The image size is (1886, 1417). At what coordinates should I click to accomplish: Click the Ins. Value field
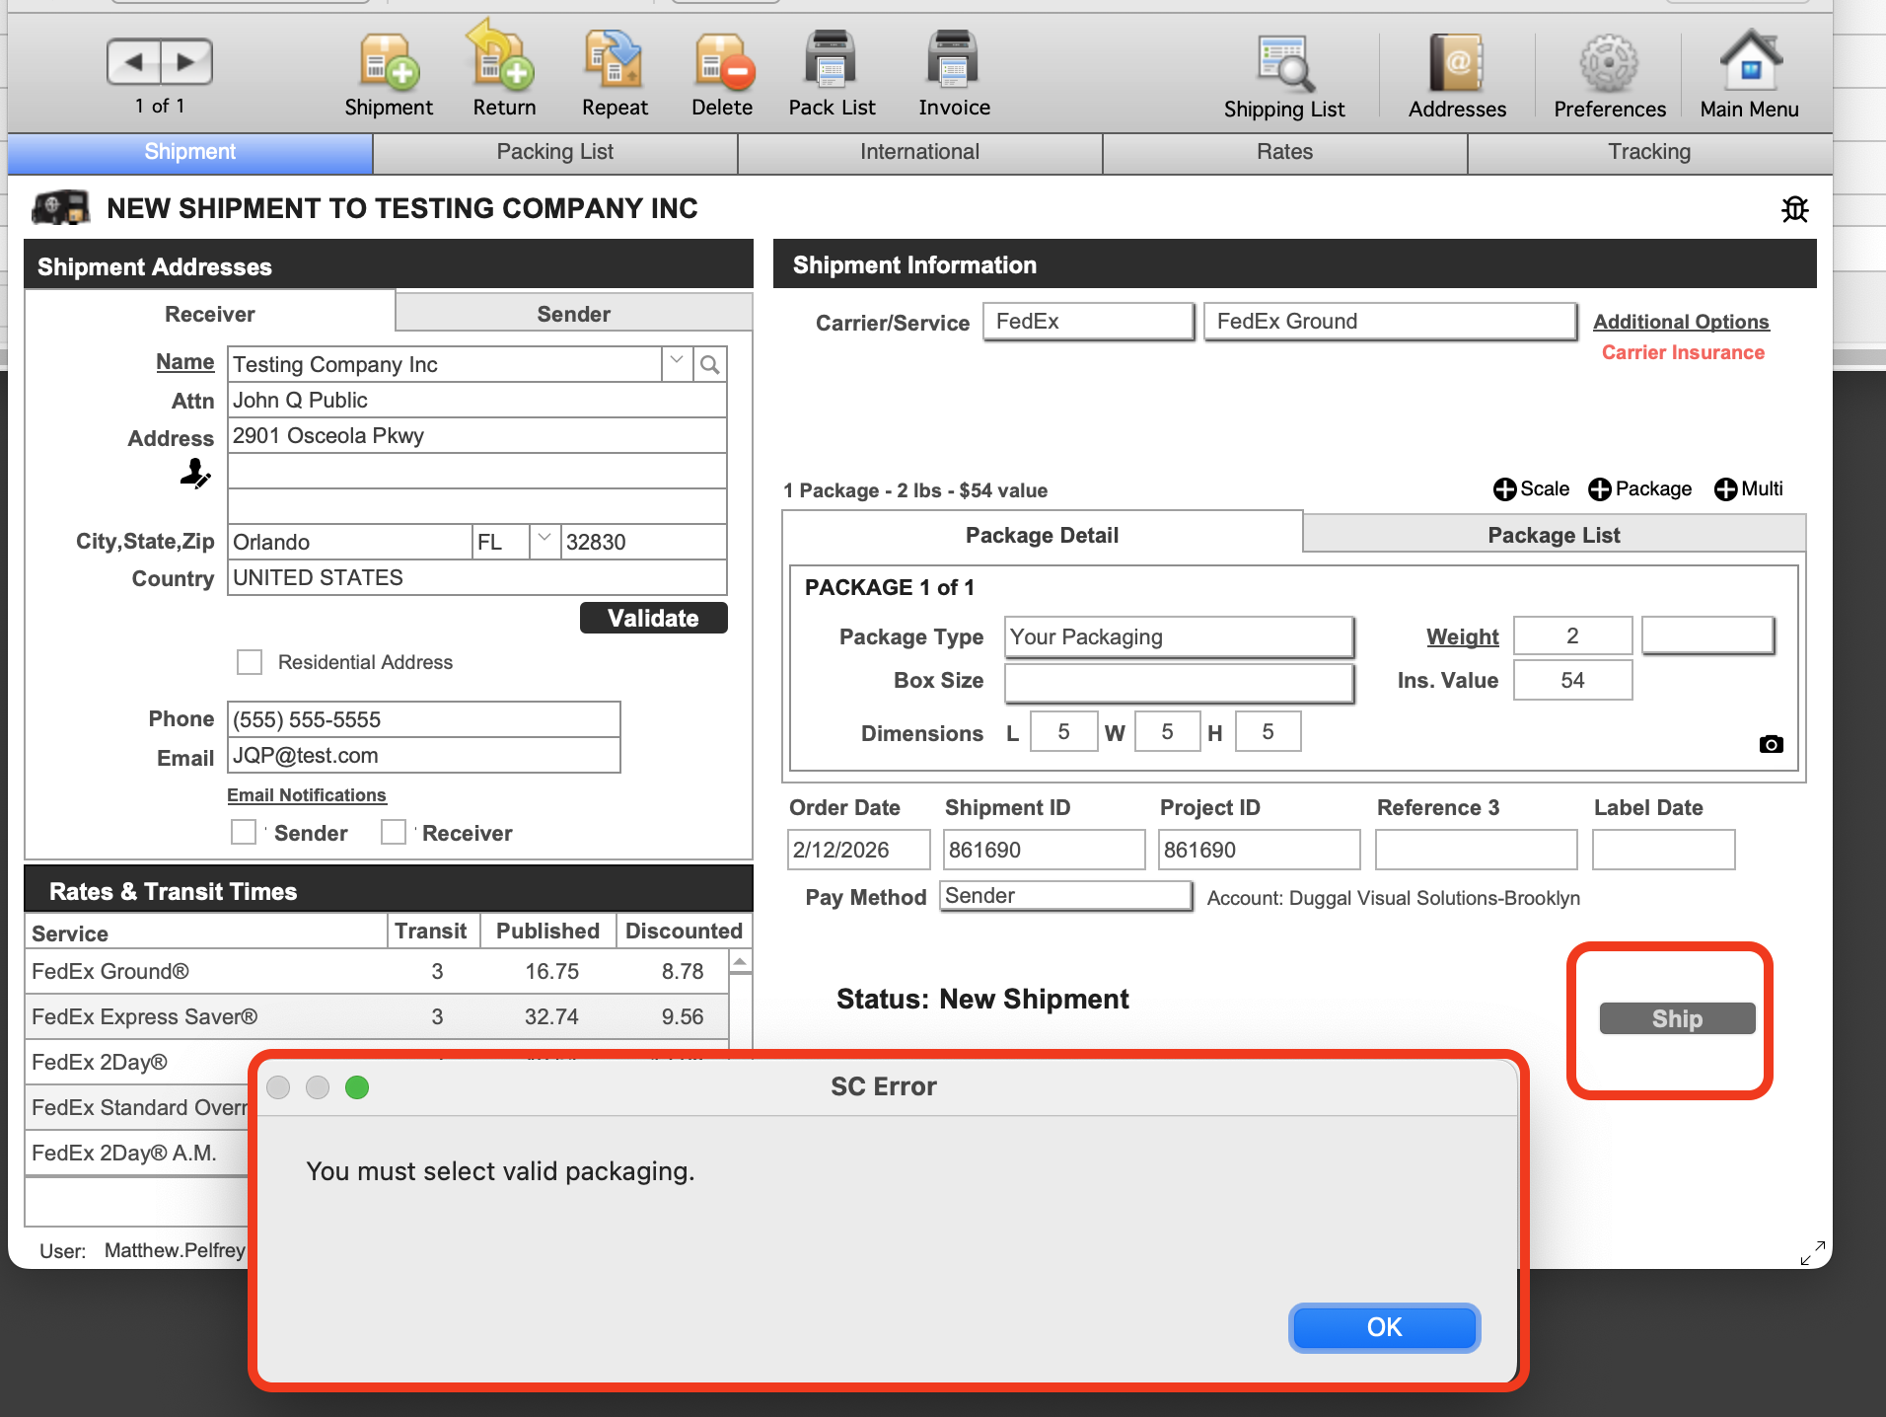point(1572,681)
